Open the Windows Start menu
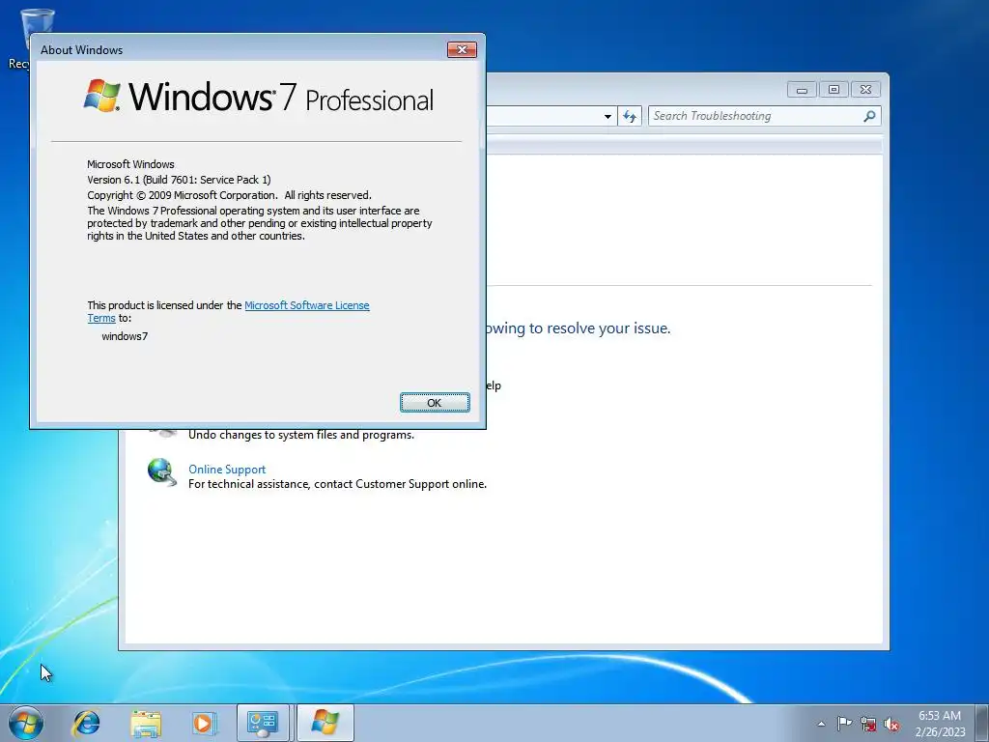The width and height of the screenshot is (989, 742). point(26,723)
